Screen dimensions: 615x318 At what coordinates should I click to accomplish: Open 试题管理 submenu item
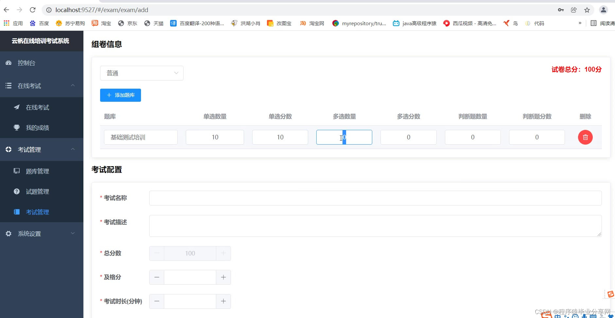tap(42, 191)
